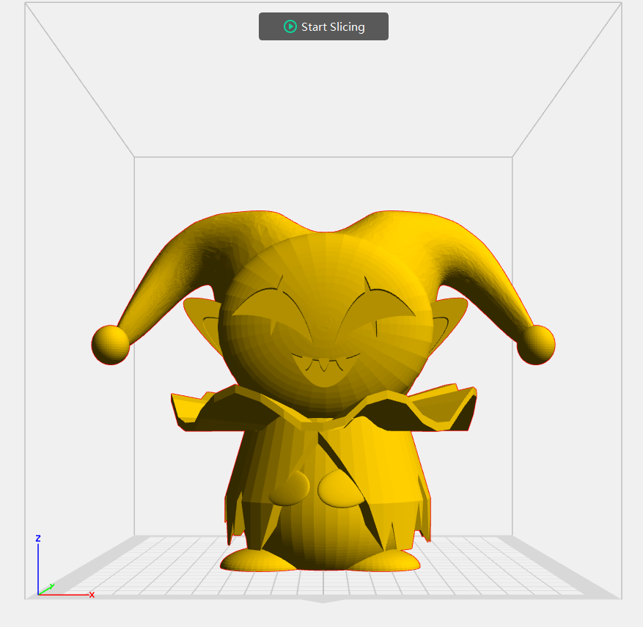
Task: Click the Start Slicing button
Action: click(323, 26)
